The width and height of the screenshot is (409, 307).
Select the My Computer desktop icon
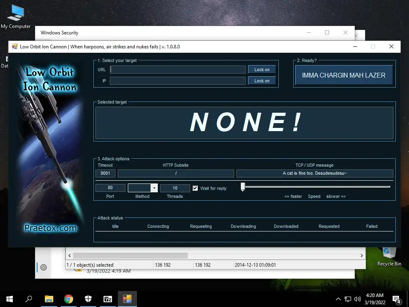pos(16,16)
